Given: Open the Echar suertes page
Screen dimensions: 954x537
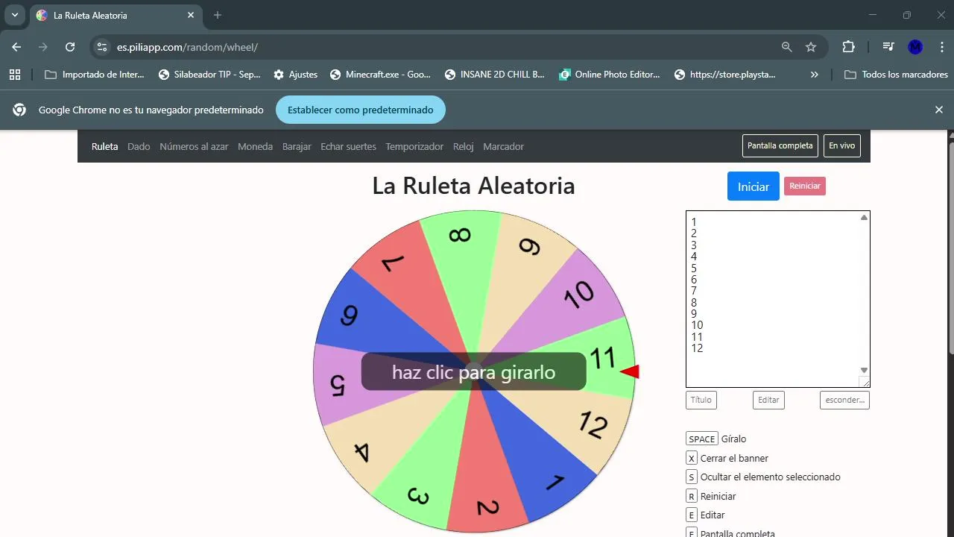Looking at the screenshot, I should 348,146.
